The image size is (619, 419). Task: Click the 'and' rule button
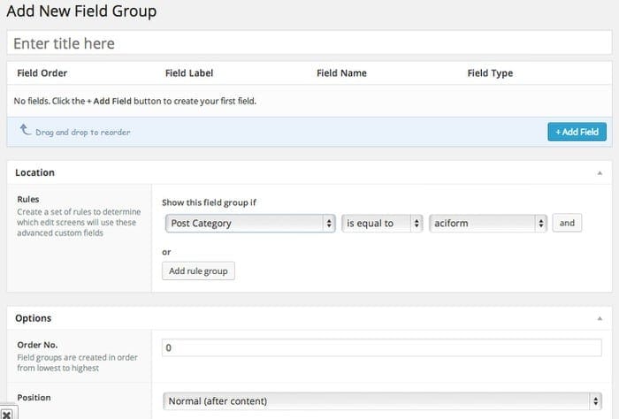point(567,223)
